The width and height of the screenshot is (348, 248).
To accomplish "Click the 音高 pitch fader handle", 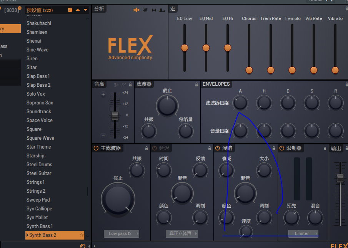I will 115,116.
